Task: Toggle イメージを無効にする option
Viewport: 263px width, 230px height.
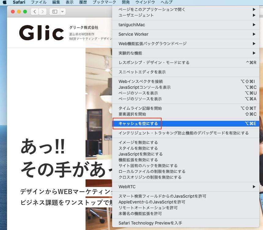Action: coord(138,142)
